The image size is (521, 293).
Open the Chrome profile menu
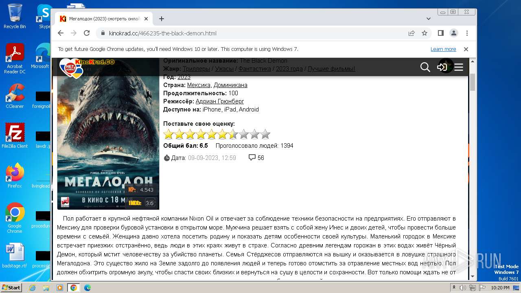[453, 33]
